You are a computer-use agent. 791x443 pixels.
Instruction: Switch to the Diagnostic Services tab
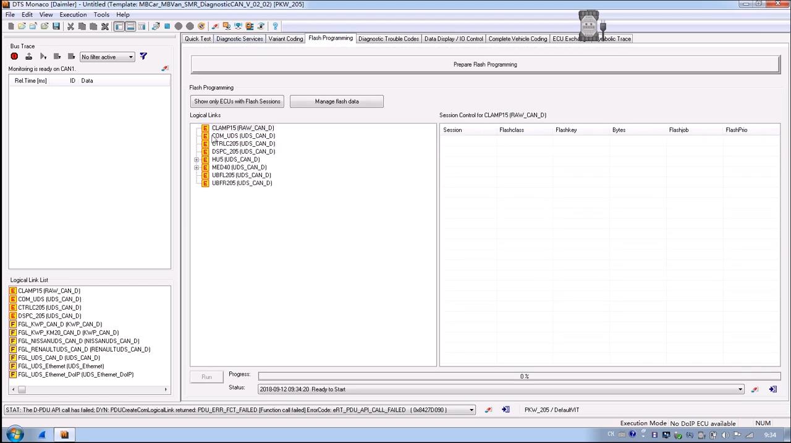coord(240,39)
